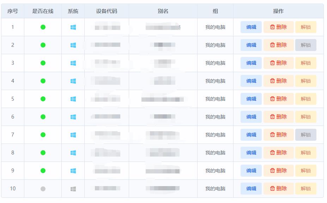This screenshot has width=327, height=203.
Task: Click the green online status dot in row 7
Action: click(43, 135)
